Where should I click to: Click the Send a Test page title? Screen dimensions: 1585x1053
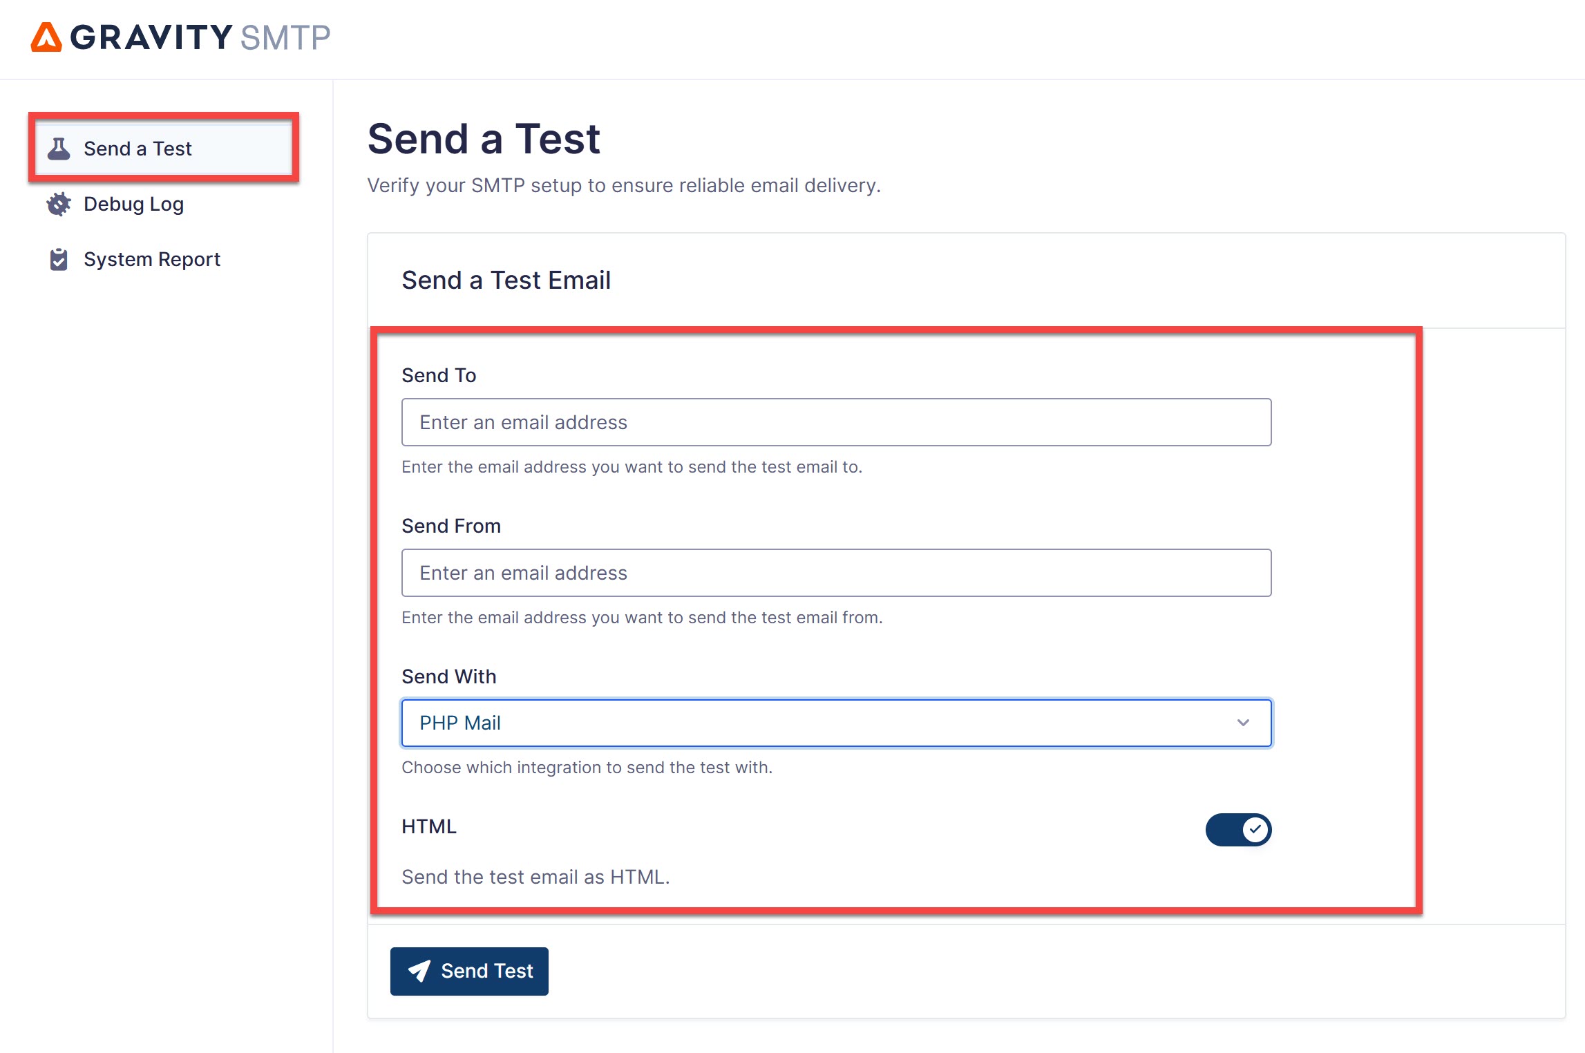click(483, 139)
